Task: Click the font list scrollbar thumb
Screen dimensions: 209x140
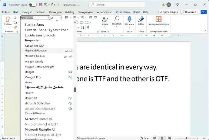Action: click(x=75, y=90)
